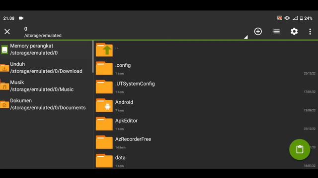Open the Android folder icon

pos(104,105)
